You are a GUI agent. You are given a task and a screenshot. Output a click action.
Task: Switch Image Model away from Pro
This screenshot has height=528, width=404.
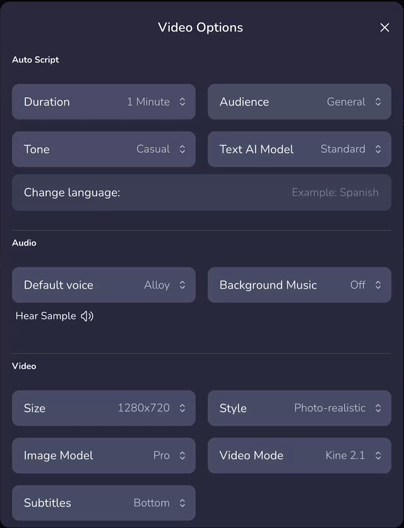coord(104,455)
